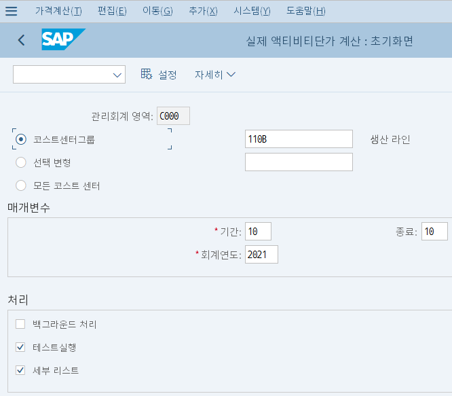This screenshot has height=396, width=452.
Task: Go back with the left arrow
Action: tap(21, 40)
